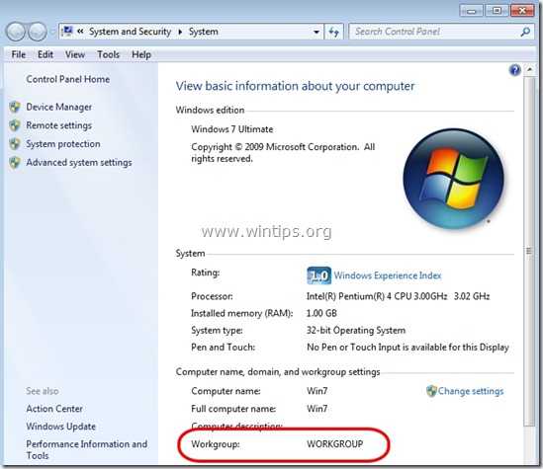Click the Full computer name Win7 value
The height and width of the screenshot is (469, 543).
[317, 409]
